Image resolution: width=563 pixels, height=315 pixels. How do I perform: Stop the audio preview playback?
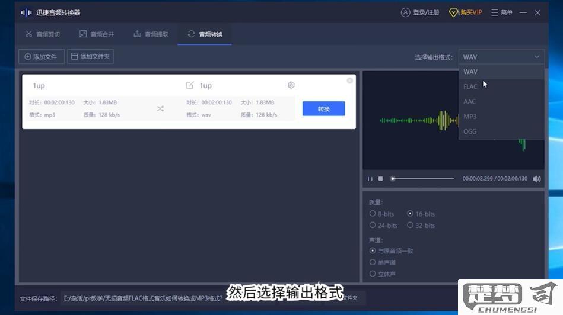381,178
